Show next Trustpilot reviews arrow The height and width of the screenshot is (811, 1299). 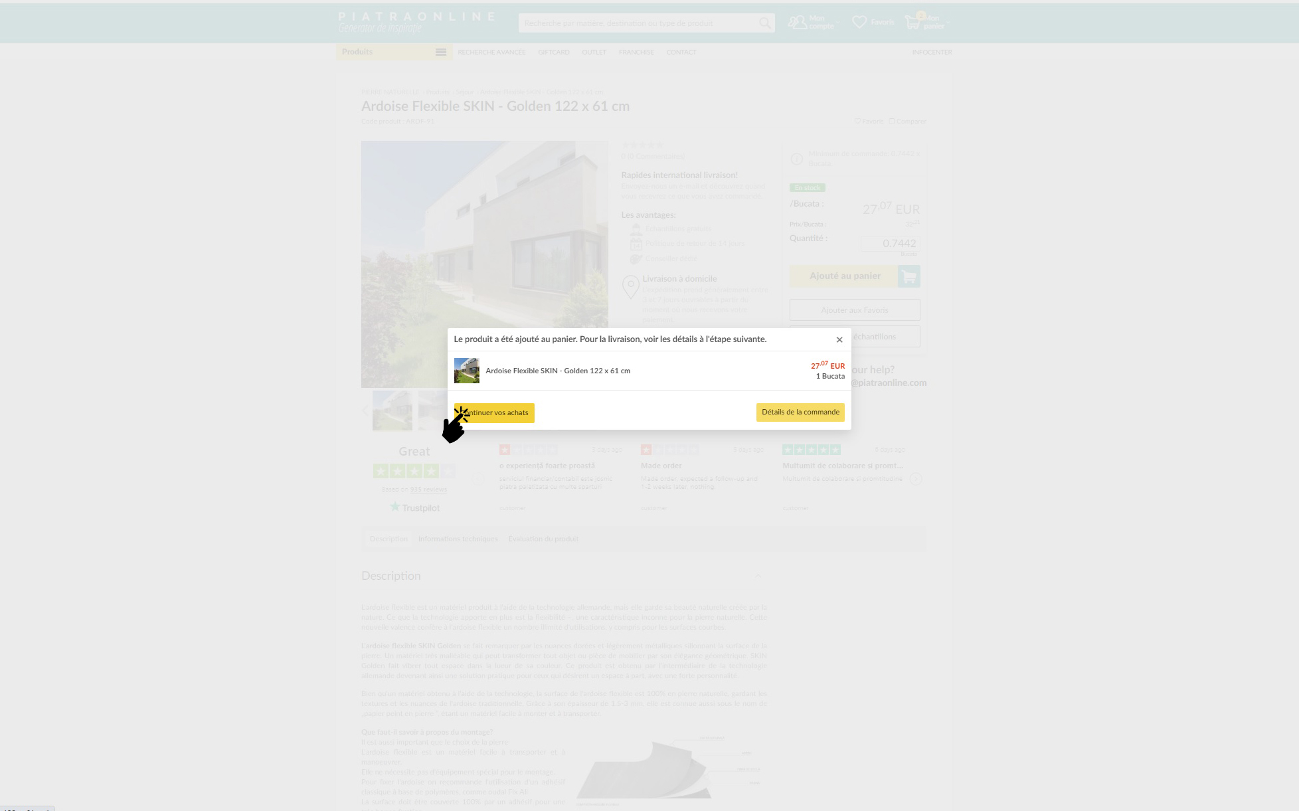pos(916,479)
